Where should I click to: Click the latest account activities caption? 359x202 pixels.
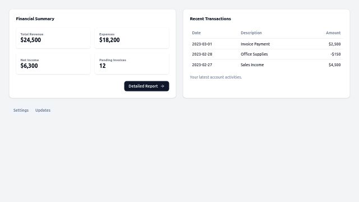pos(215,77)
